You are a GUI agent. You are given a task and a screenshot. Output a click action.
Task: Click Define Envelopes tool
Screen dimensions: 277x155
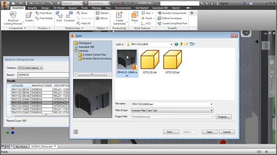170,18
